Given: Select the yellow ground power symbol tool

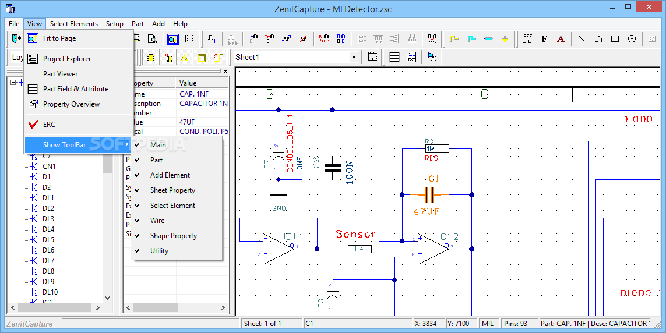Looking at the screenshot, I should [x=505, y=39].
